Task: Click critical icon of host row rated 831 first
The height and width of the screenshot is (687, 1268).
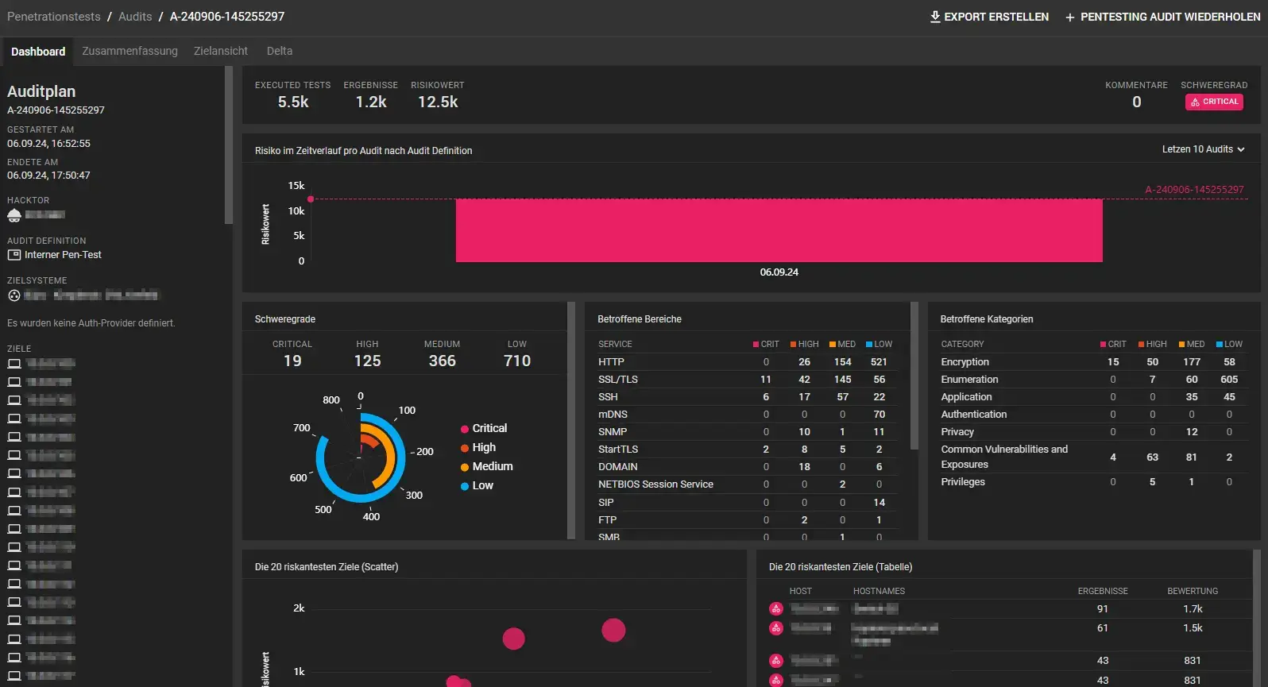Action: click(776, 661)
